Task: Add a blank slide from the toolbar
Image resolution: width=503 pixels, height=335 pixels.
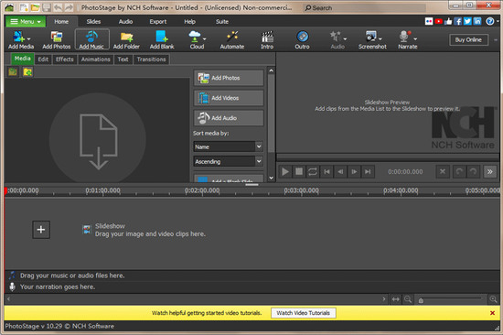Action: click(162, 39)
